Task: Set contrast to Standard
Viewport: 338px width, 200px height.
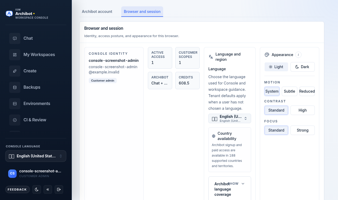Action: [276, 110]
